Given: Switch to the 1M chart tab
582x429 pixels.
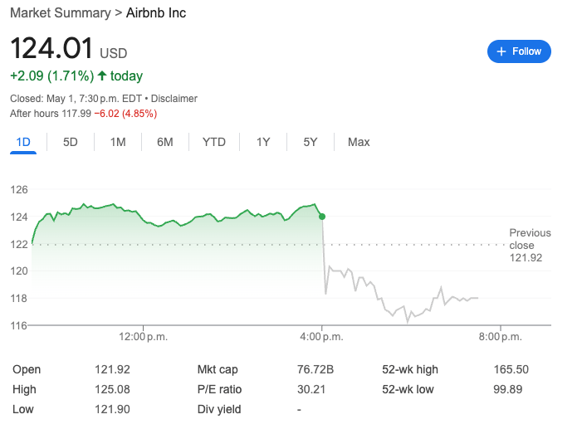Looking at the screenshot, I should click(x=118, y=142).
